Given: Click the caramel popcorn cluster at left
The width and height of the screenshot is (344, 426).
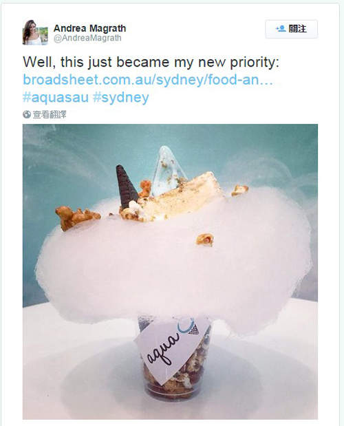Looking at the screenshot, I should (x=77, y=217).
